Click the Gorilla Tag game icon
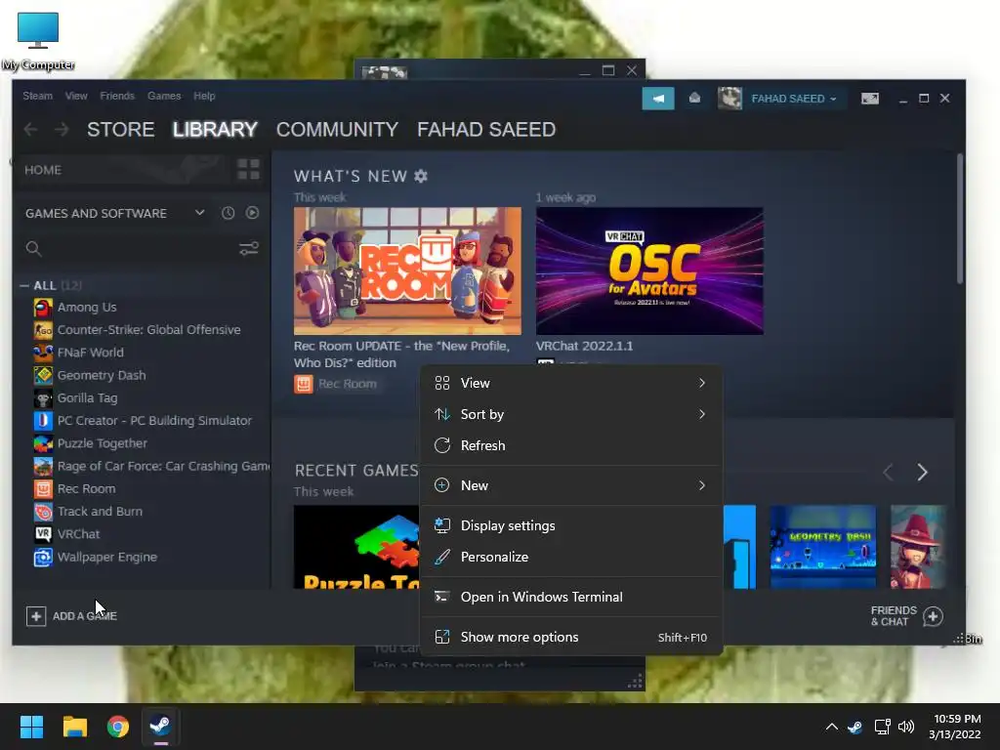The width and height of the screenshot is (1000, 750). tap(43, 398)
